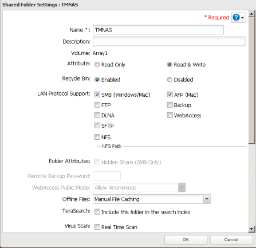Open the blue help question mark icon
This screenshot has width=256, height=248.
point(236,17)
